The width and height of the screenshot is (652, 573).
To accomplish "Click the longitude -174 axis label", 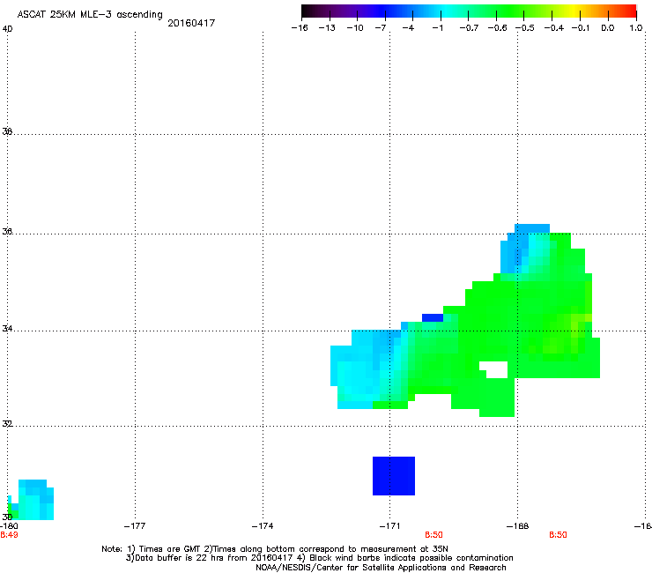I will [x=263, y=526].
